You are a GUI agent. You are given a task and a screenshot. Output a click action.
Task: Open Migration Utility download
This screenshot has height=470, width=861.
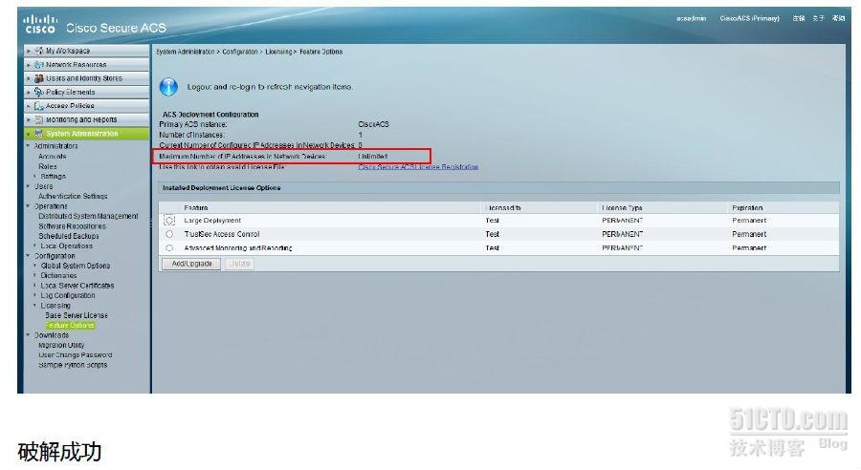tap(61, 345)
